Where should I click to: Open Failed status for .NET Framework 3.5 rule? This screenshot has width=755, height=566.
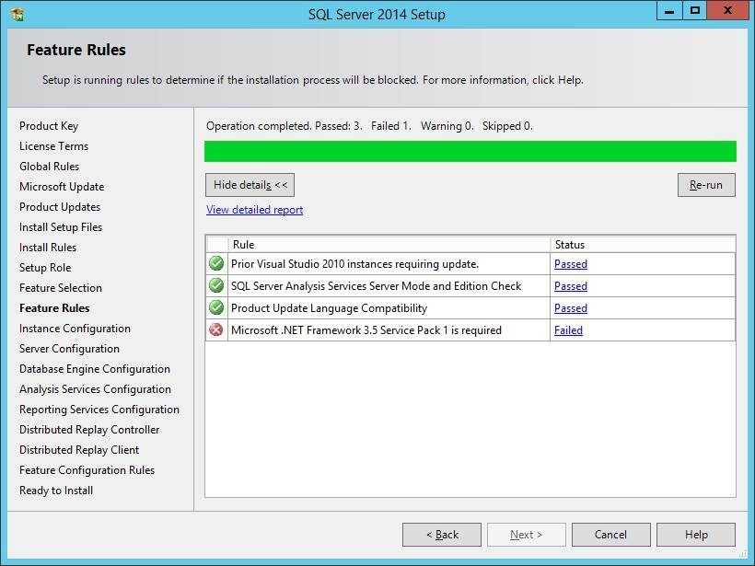tap(568, 330)
